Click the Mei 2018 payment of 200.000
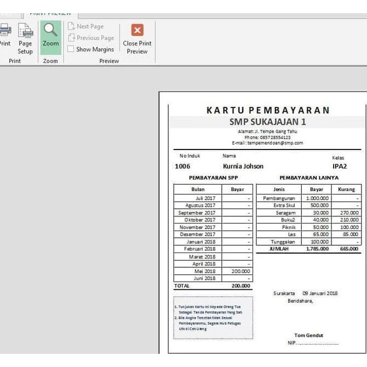The width and height of the screenshot is (367, 367). pyautogui.click(x=240, y=271)
